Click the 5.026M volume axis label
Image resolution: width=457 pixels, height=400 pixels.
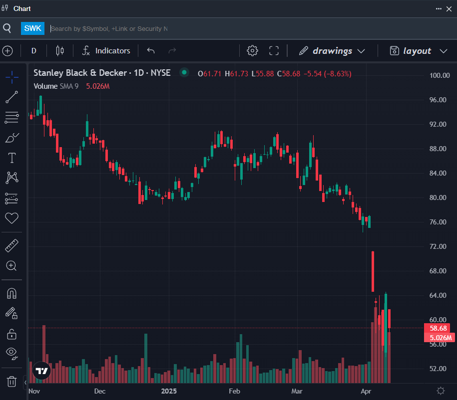click(440, 338)
